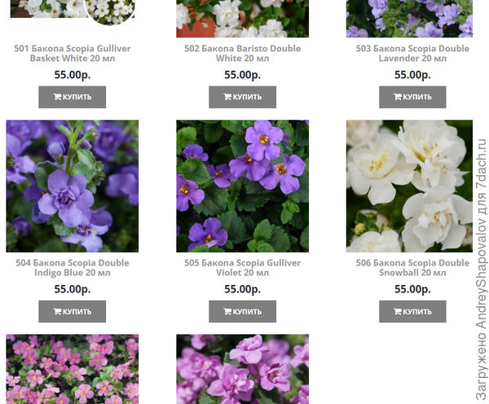Open 505 Бакопа Scopia Gulliver Violet title
Screen dimensions: 489x404
coord(243,268)
